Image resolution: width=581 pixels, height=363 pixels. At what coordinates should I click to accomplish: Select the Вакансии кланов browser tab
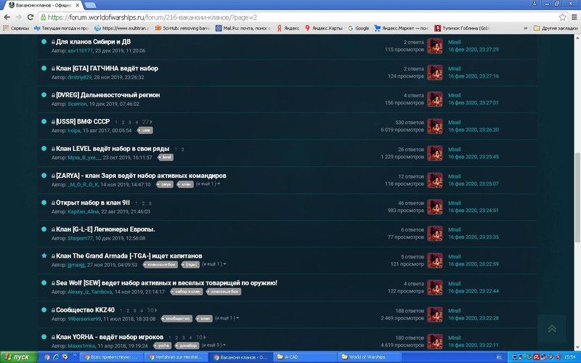[x=44, y=5]
